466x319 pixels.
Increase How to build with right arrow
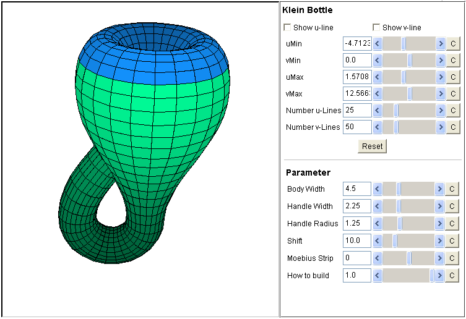[x=439, y=275]
